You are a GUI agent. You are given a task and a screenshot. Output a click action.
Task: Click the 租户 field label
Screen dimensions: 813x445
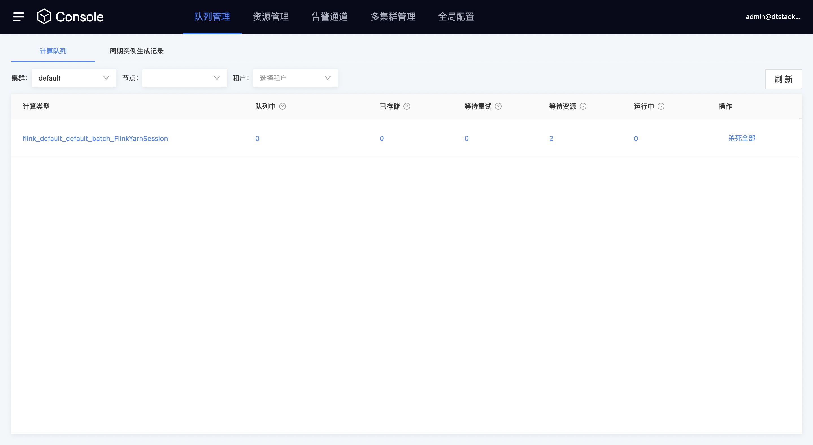[x=241, y=78]
